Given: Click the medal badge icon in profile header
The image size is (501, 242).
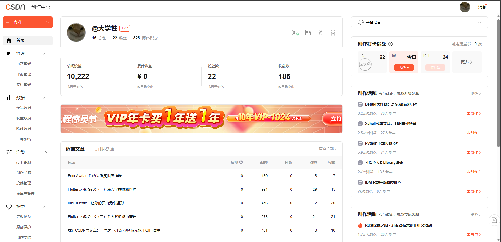Looking at the screenshot, I should click(x=333, y=32).
